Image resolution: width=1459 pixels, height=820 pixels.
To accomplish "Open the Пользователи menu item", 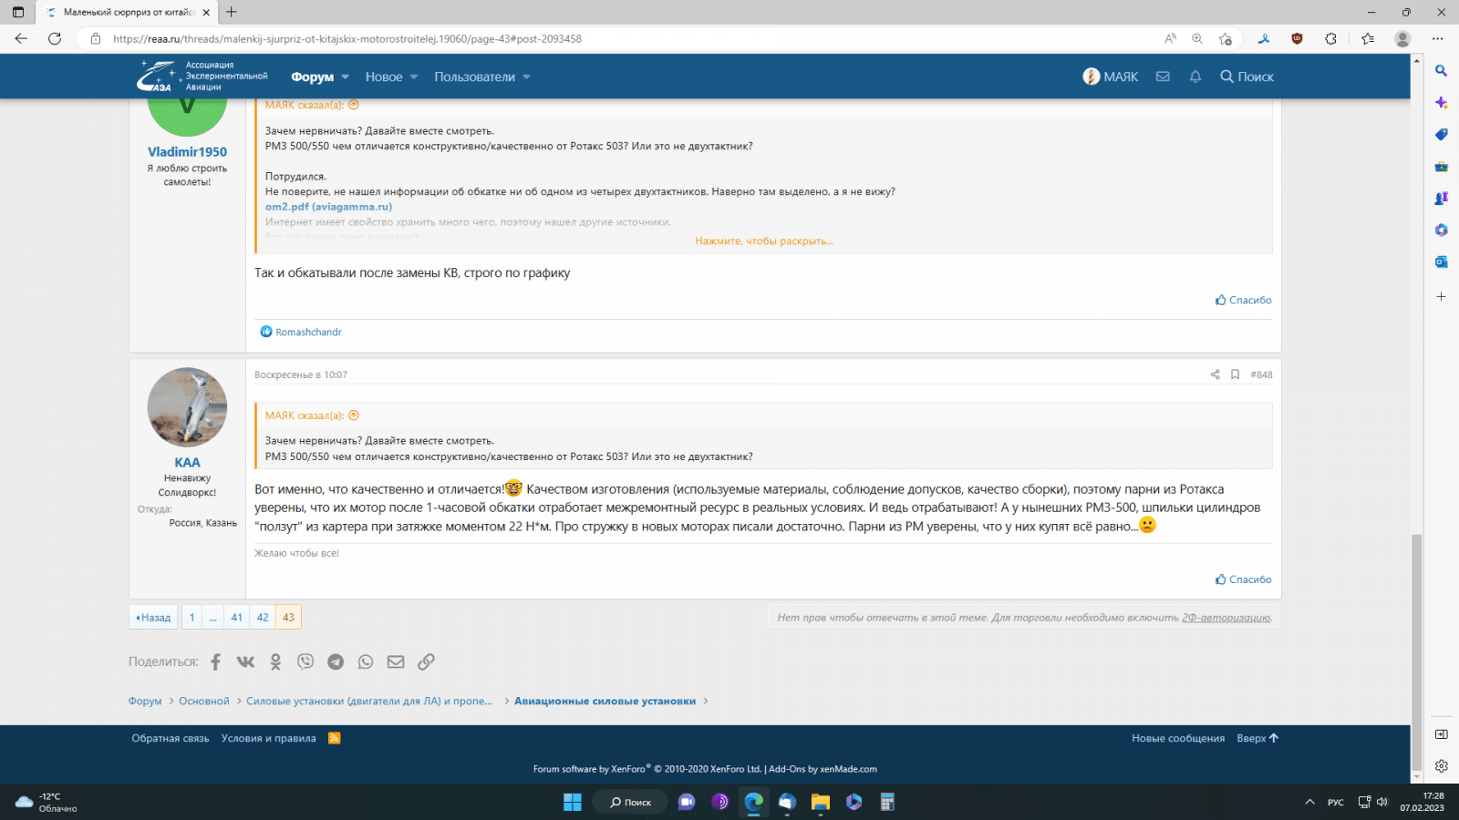I will pos(474,77).
